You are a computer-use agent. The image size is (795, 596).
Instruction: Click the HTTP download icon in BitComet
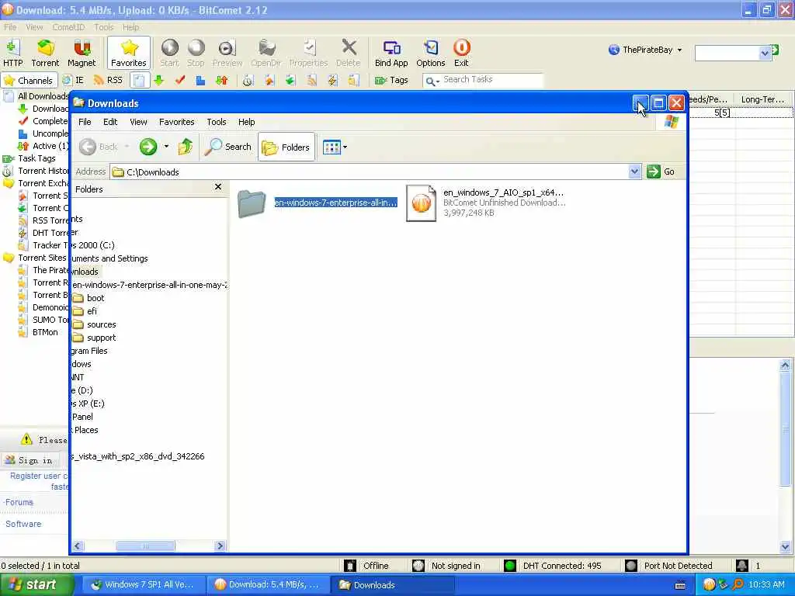click(x=12, y=53)
